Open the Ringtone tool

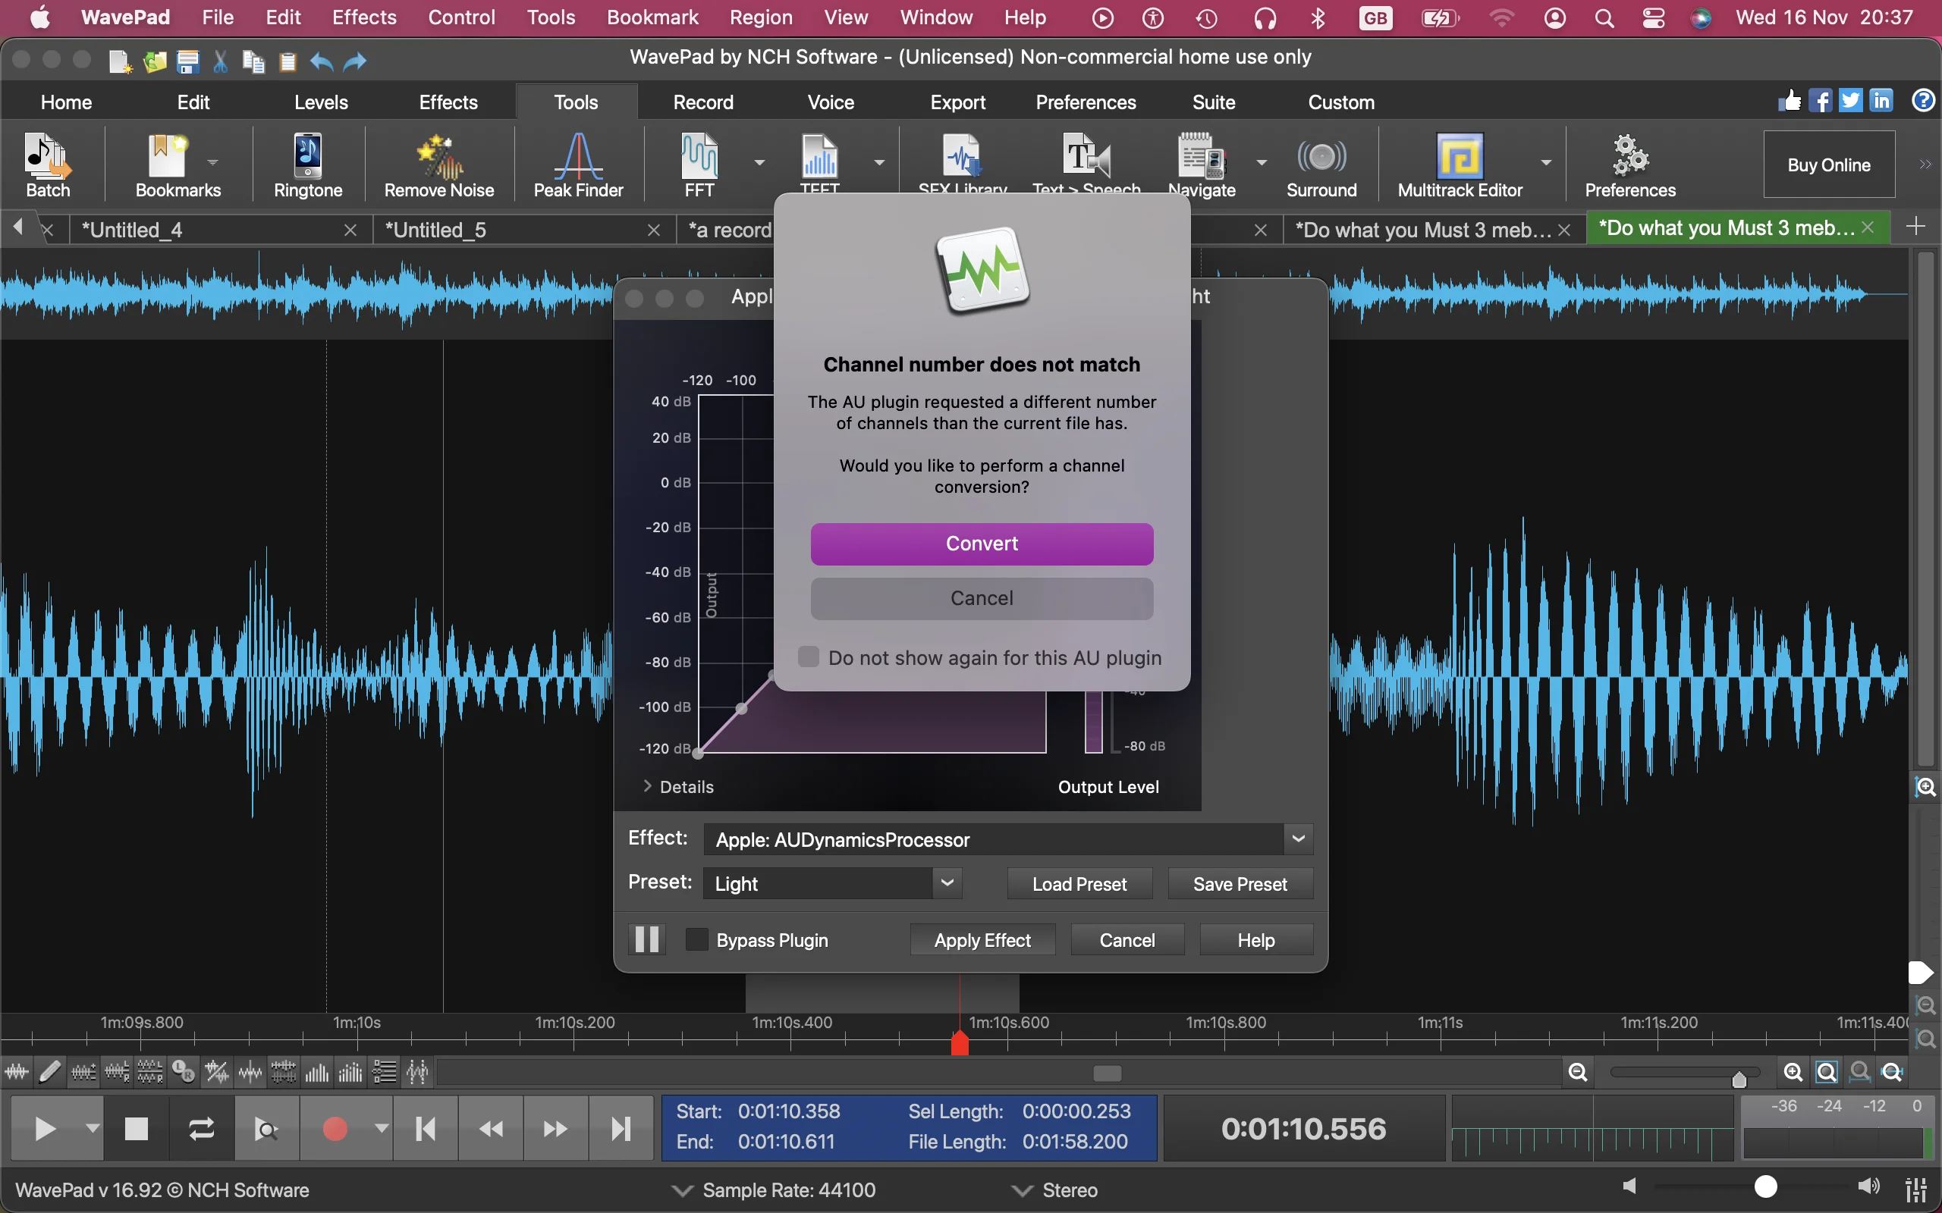pyautogui.click(x=306, y=165)
